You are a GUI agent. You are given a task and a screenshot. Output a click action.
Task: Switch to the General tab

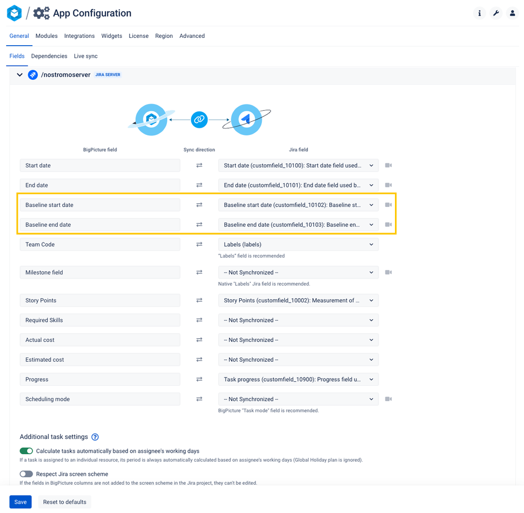pos(19,36)
